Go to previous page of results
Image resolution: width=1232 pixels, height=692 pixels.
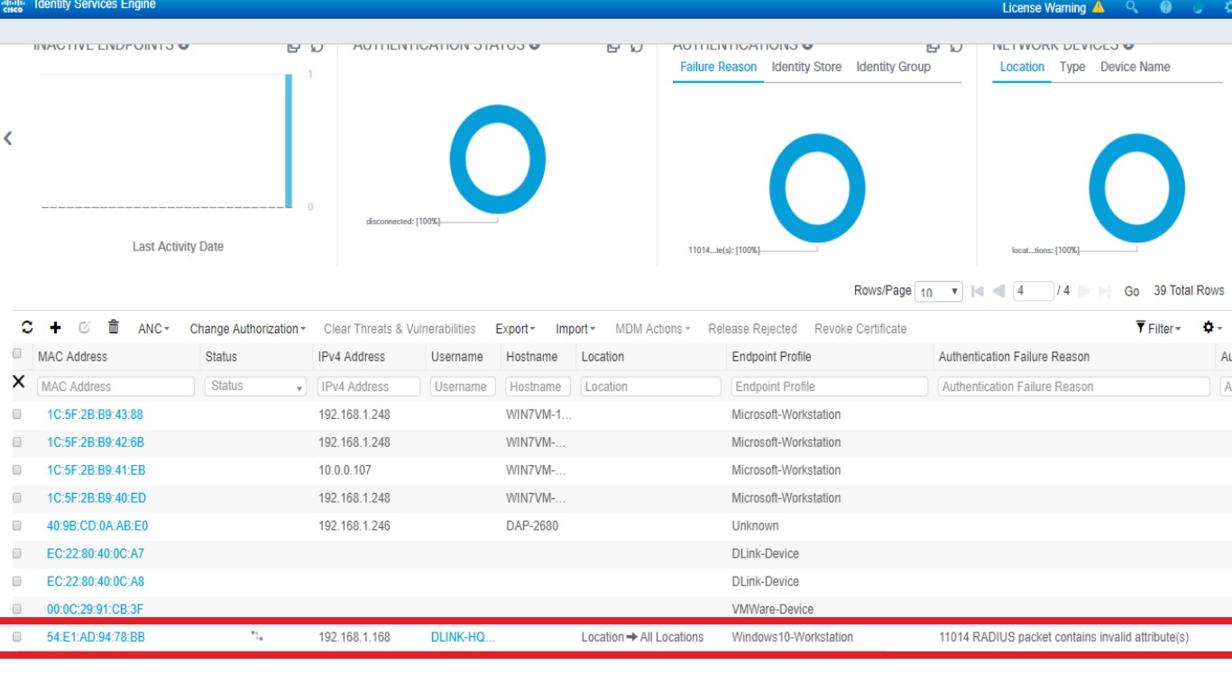pyautogui.click(x=998, y=291)
